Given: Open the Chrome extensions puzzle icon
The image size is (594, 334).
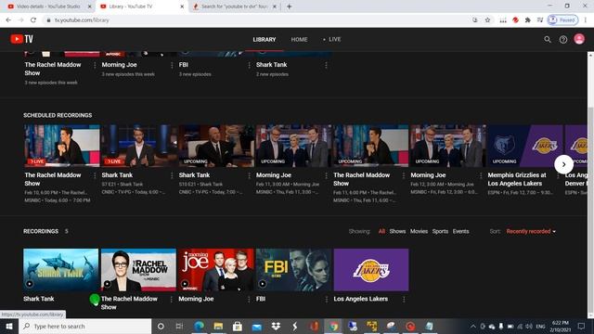Looking at the screenshot, I should (x=528, y=20).
